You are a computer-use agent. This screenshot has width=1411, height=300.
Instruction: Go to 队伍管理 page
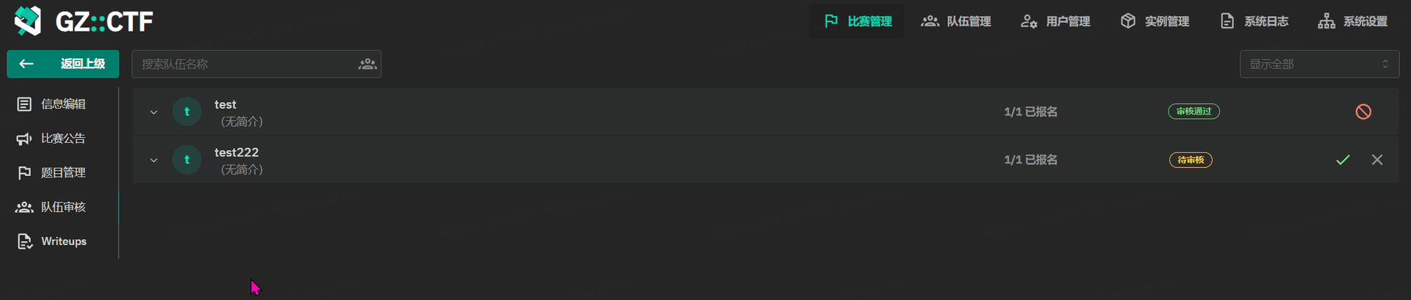[956, 21]
